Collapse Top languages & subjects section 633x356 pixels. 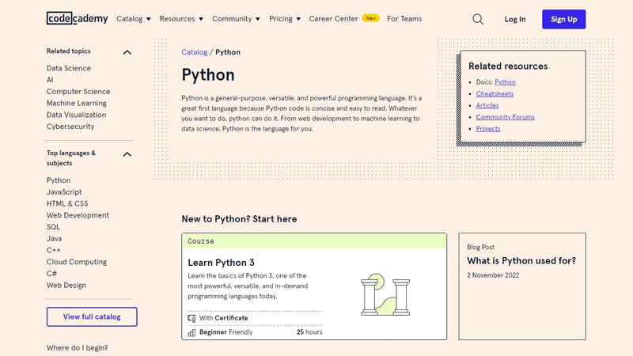pos(127,154)
